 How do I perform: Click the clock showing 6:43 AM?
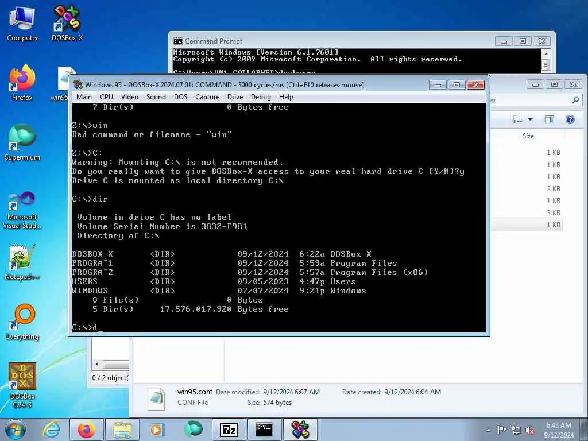pos(558,425)
